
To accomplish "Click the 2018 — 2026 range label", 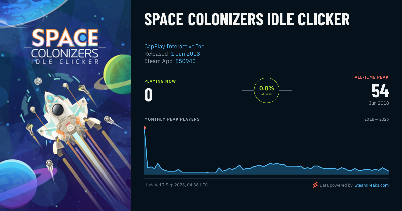I will pos(377,119).
